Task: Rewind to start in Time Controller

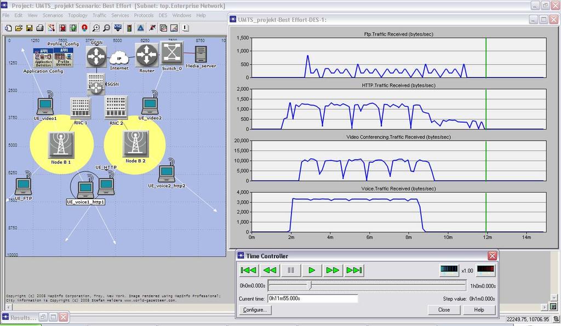Action: click(249, 270)
